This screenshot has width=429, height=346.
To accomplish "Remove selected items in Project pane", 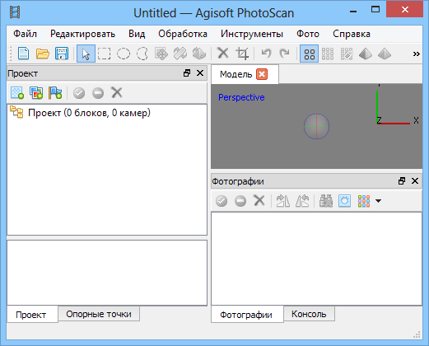I will click(117, 92).
